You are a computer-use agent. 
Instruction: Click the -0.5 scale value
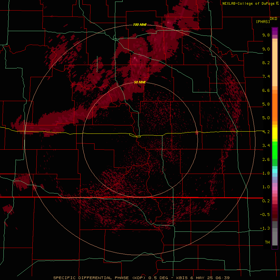(265, 215)
